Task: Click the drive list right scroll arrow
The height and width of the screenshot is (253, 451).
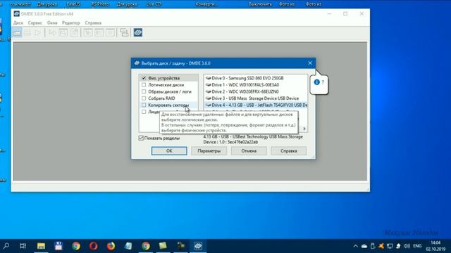Action: coord(304,129)
